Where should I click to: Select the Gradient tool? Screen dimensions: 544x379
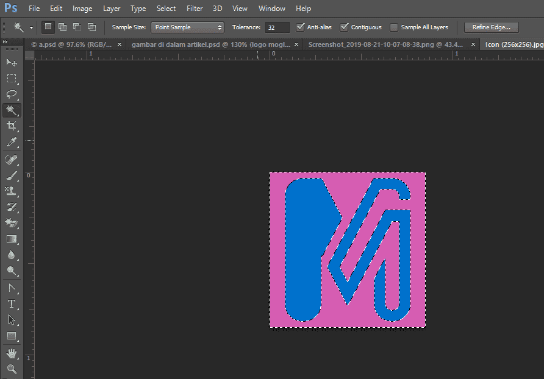(12, 239)
